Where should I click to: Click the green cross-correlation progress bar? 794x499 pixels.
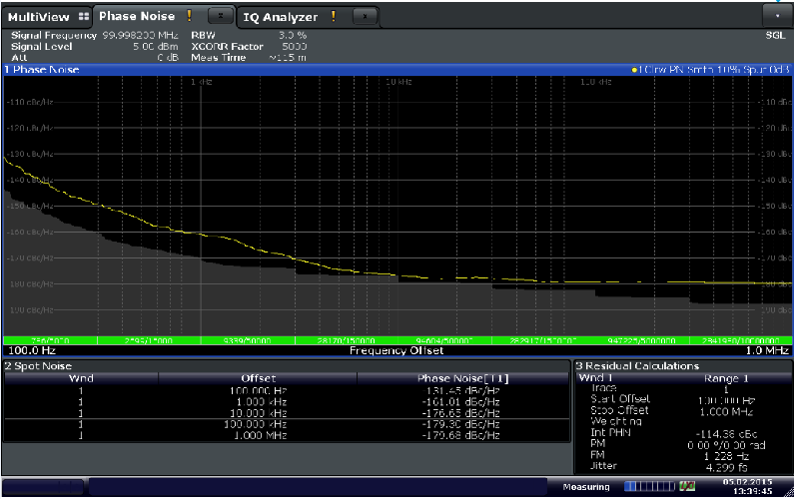click(397, 340)
